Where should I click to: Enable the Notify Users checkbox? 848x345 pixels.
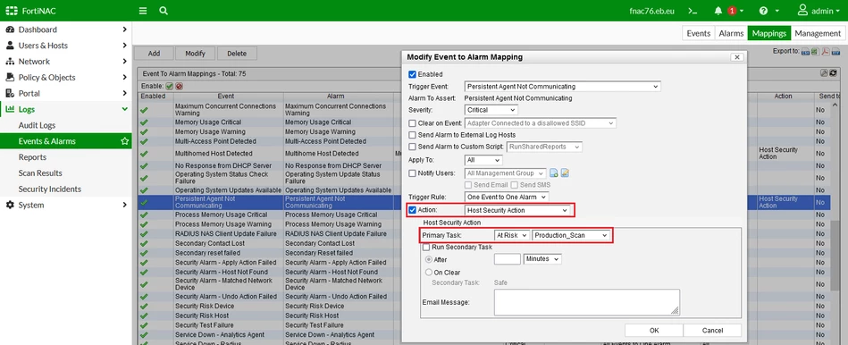413,173
